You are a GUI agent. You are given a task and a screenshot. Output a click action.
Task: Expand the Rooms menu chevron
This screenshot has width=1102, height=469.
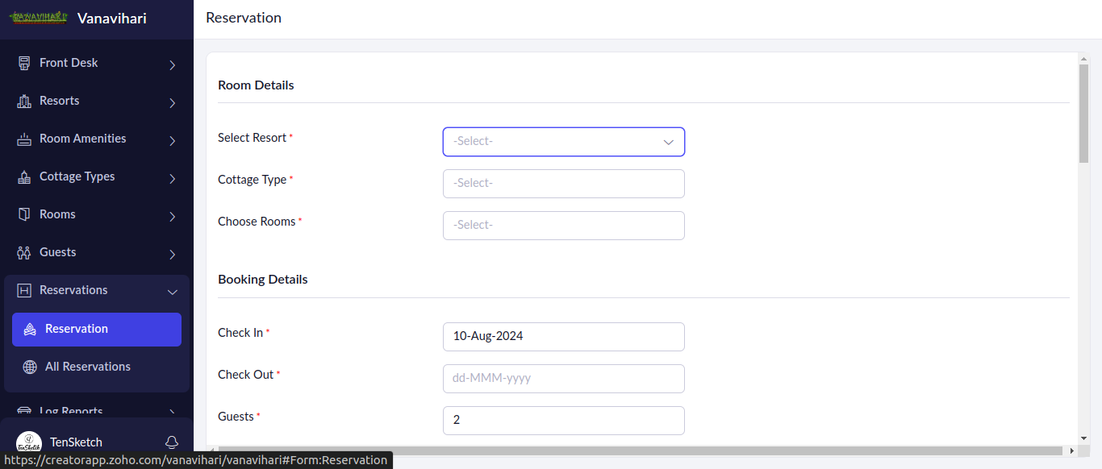click(172, 216)
